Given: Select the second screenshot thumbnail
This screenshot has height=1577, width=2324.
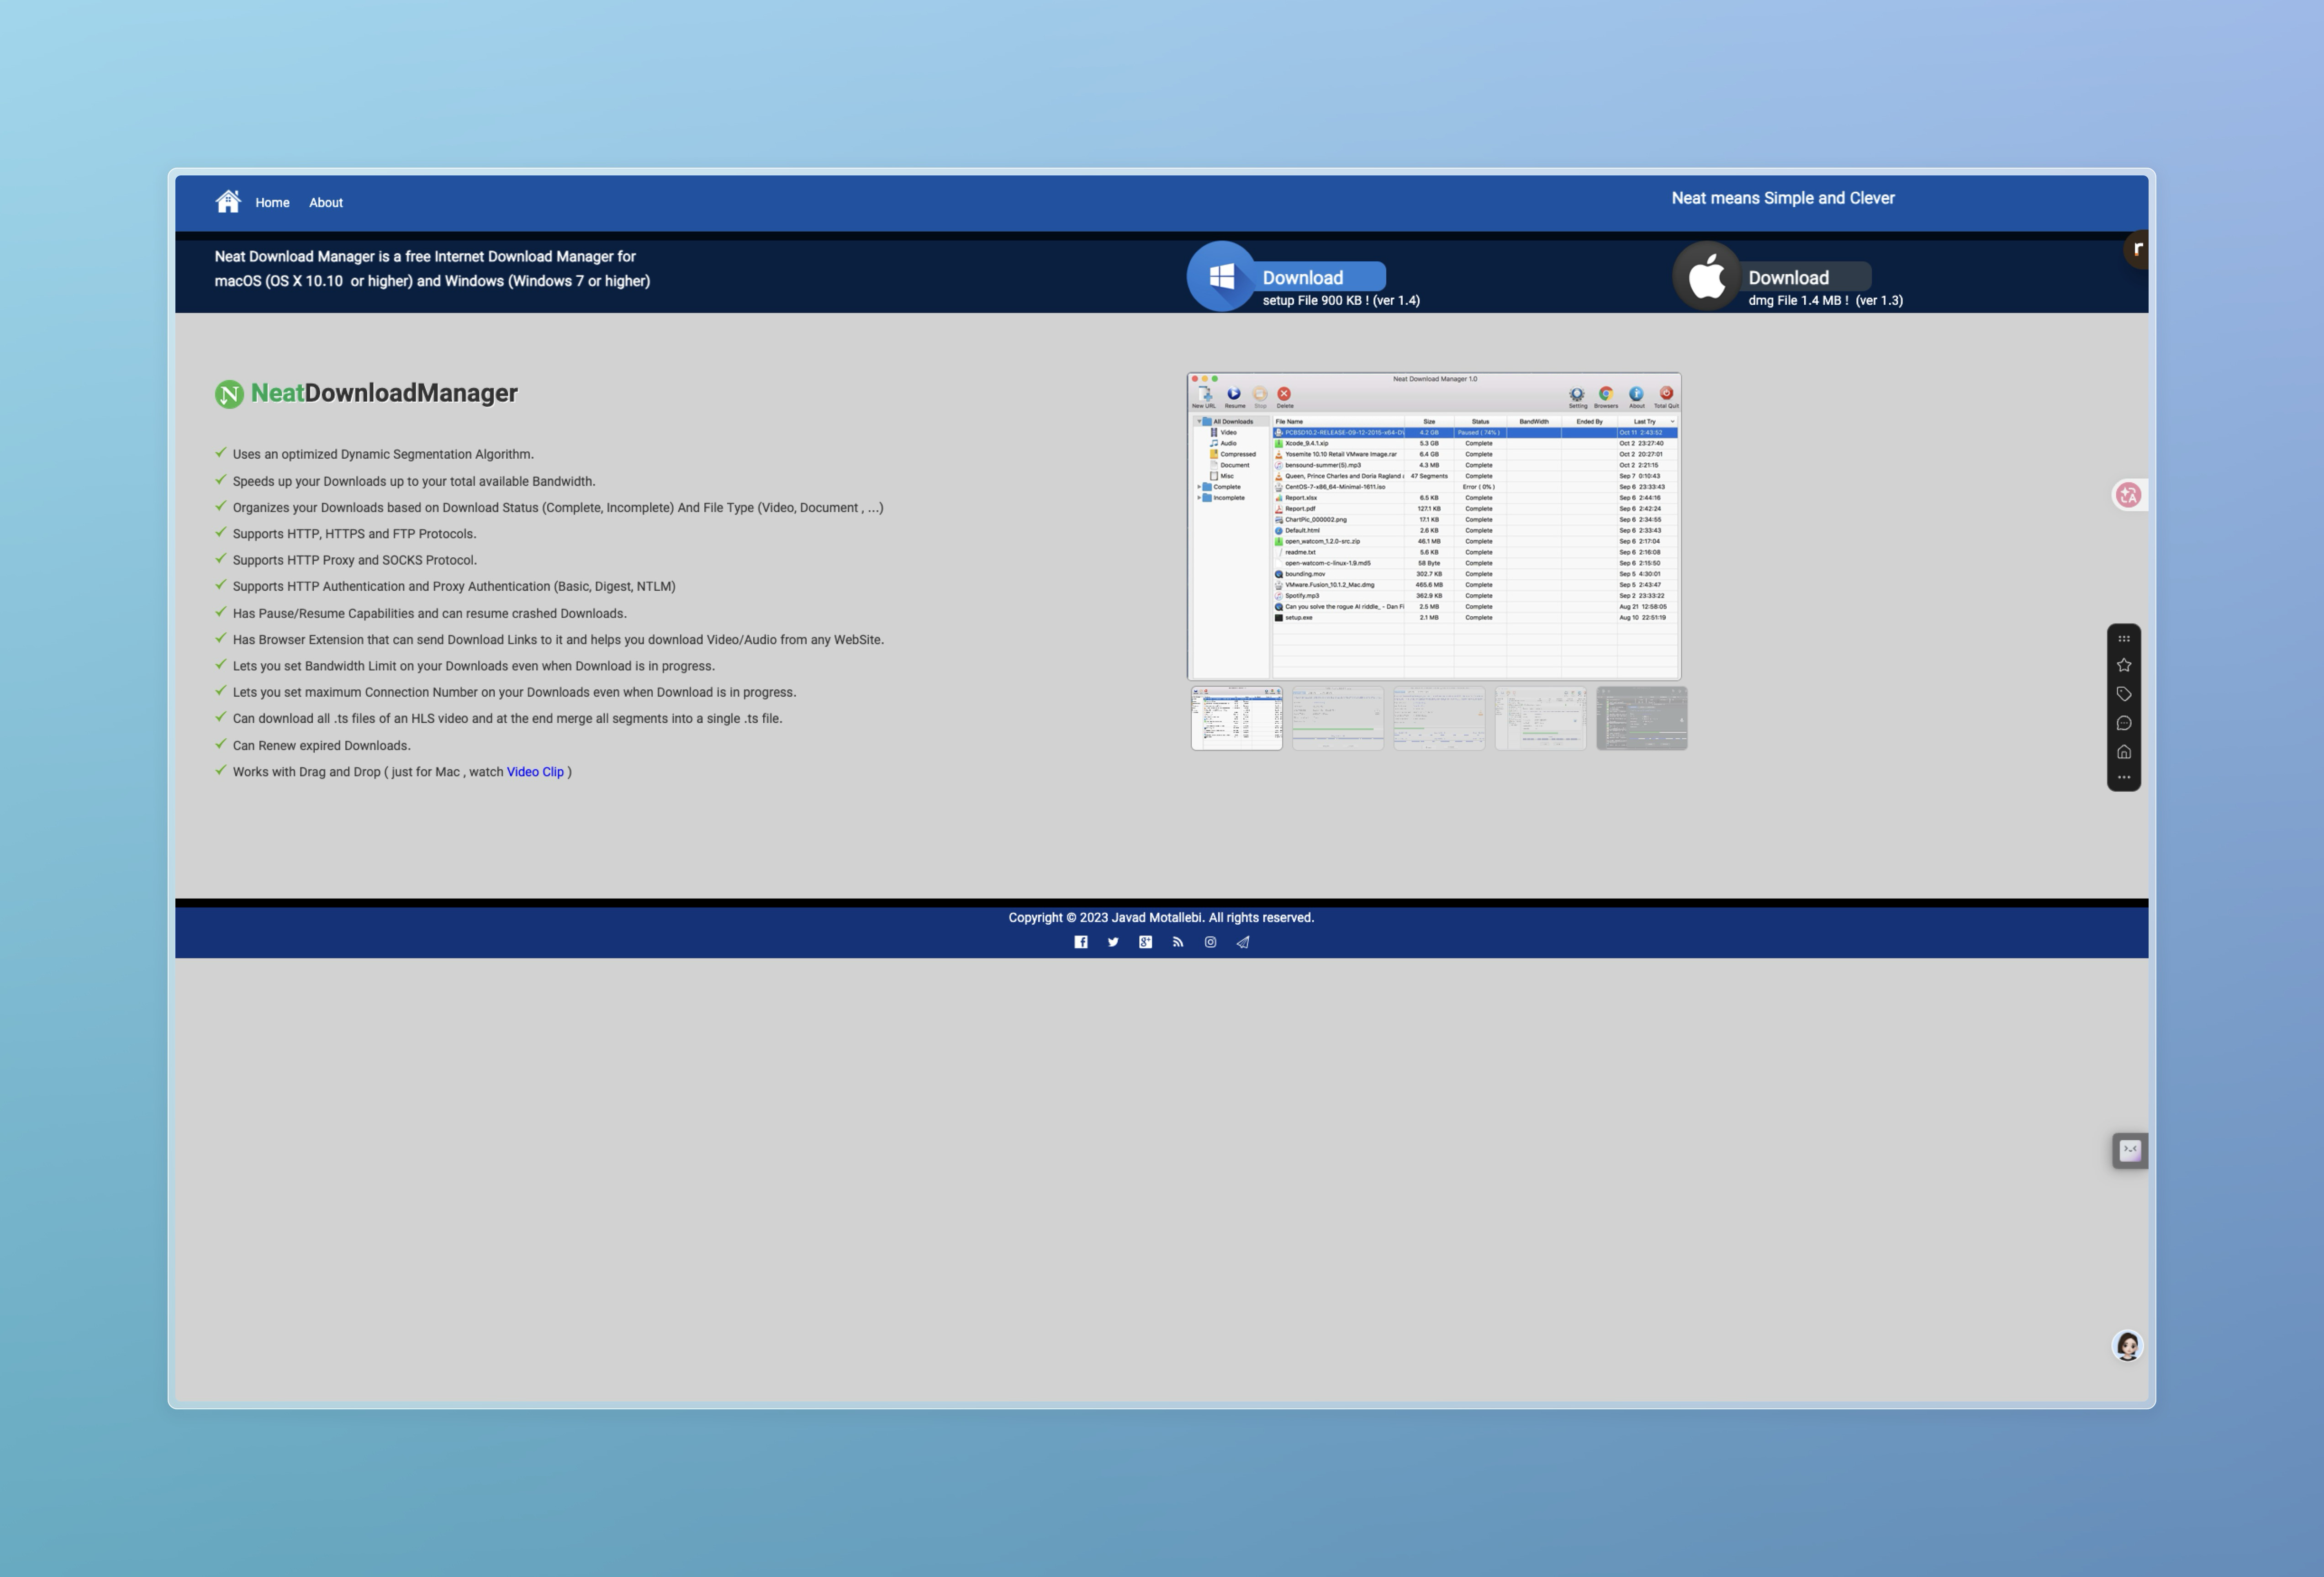Looking at the screenshot, I should tap(1338, 718).
